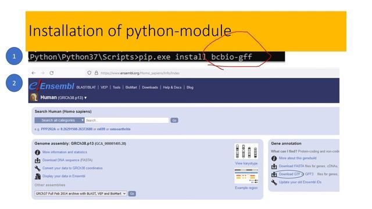The width and height of the screenshot is (372, 209).
Task: Click the karyotype chromosome thumbnail
Action: 246,152
